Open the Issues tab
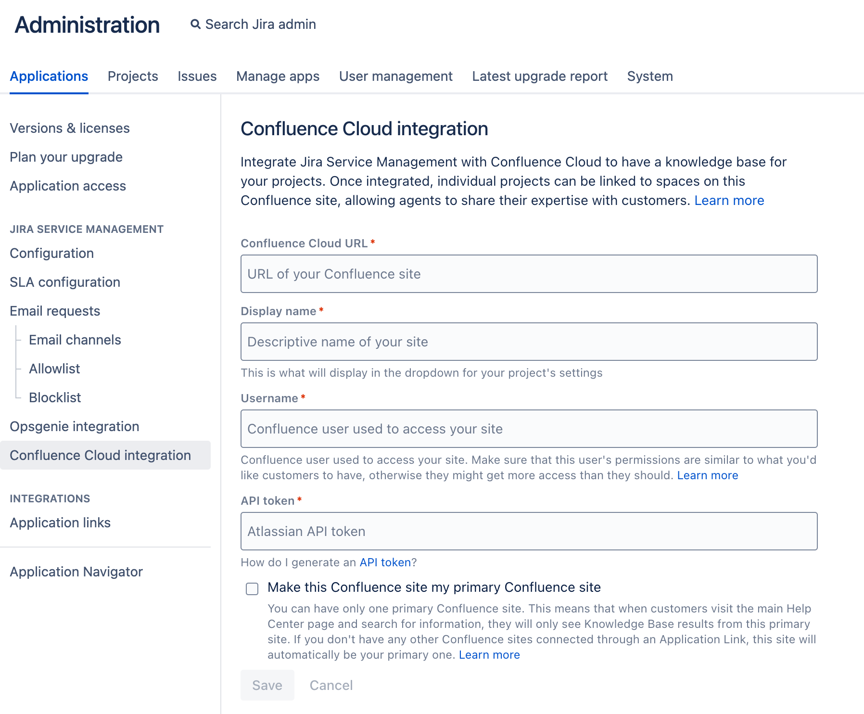 point(197,76)
